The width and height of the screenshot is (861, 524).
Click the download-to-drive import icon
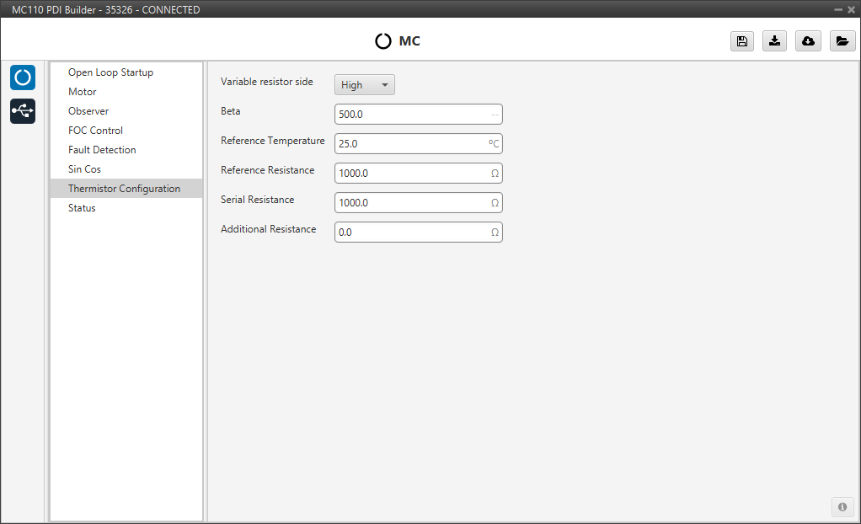point(774,41)
